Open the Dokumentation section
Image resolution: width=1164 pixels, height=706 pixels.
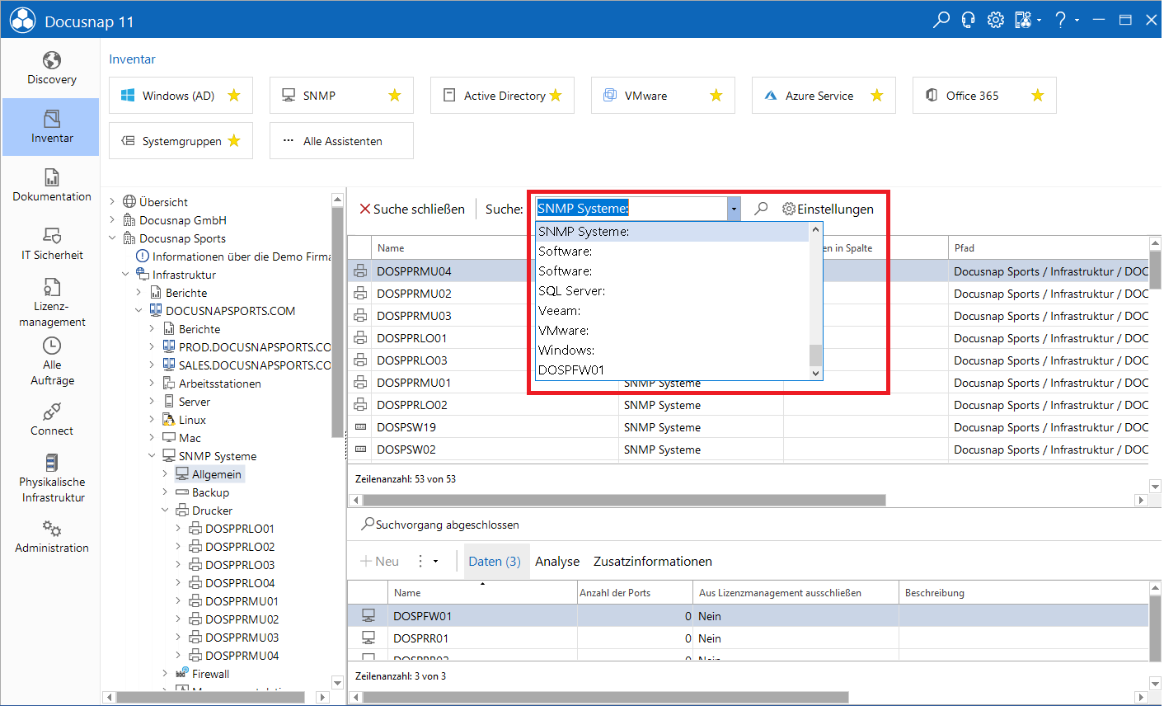click(51, 185)
